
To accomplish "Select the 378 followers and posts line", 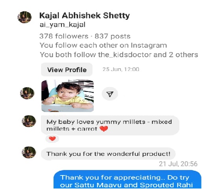I will point(85,36).
